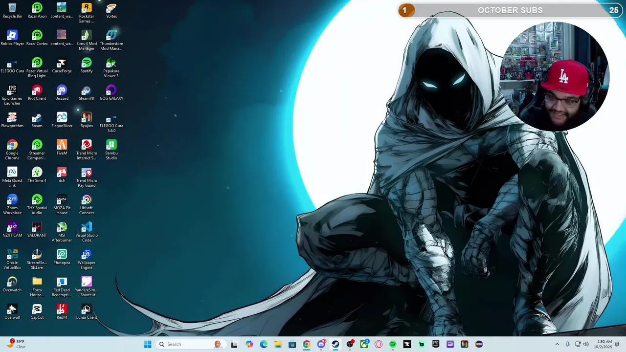Launch Copilot from the taskbar

249,344
